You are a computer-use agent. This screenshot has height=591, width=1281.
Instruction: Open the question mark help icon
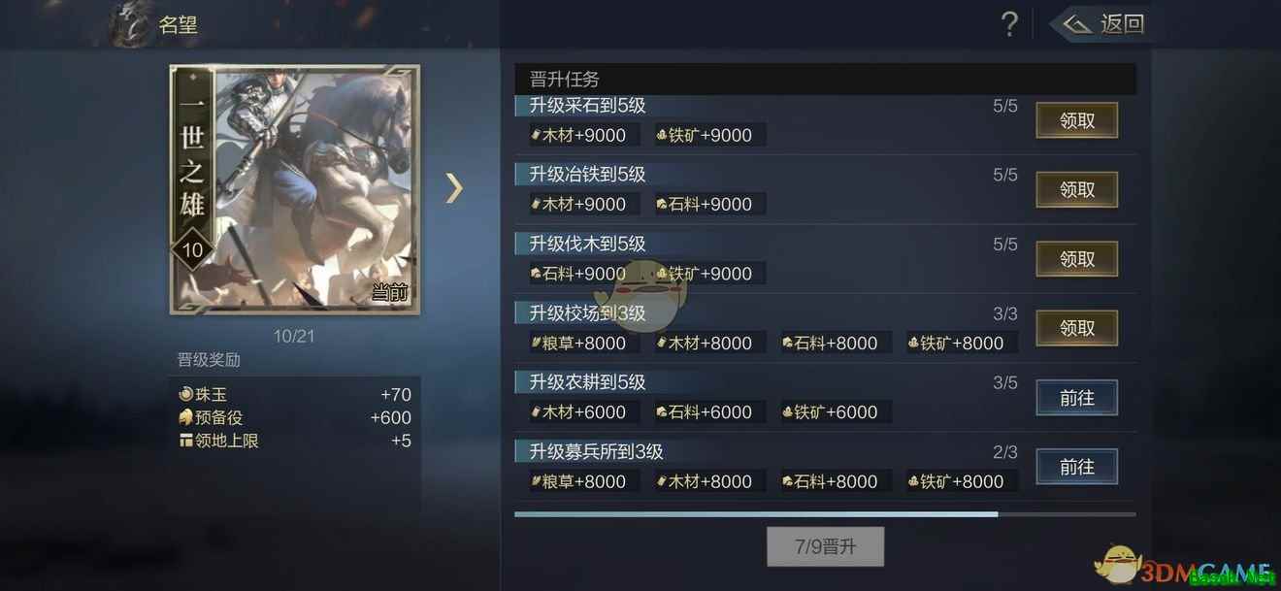click(1009, 24)
